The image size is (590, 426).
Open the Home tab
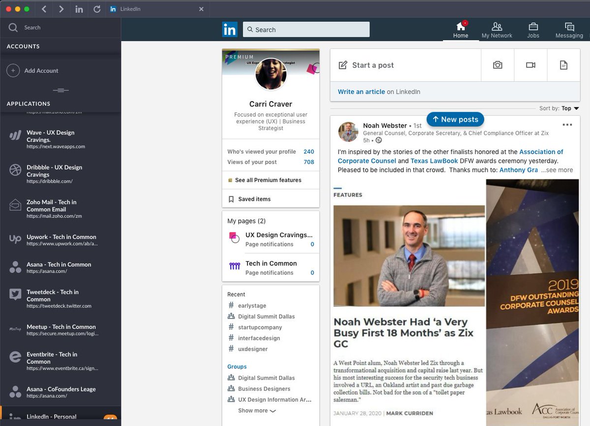[461, 29]
